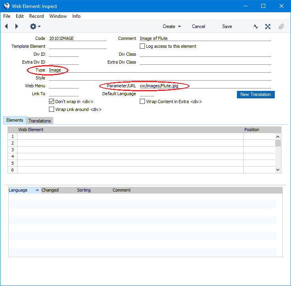Click the Div Class field
This screenshot has height=286, width=291.
(205, 54)
